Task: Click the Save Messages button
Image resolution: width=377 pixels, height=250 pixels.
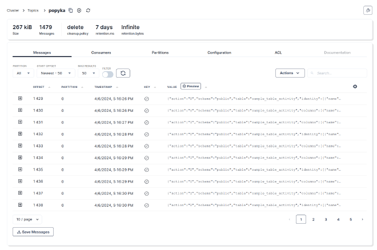Action: (x=33, y=232)
